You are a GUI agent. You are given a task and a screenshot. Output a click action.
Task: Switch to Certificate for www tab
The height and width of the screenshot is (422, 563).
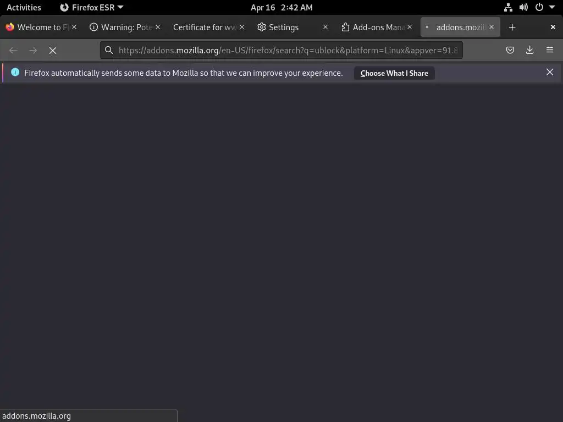click(208, 27)
